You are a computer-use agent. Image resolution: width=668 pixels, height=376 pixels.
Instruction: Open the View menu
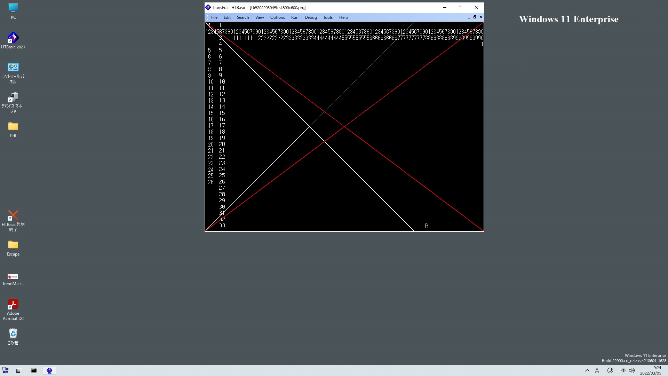click(x=260, y=17)
